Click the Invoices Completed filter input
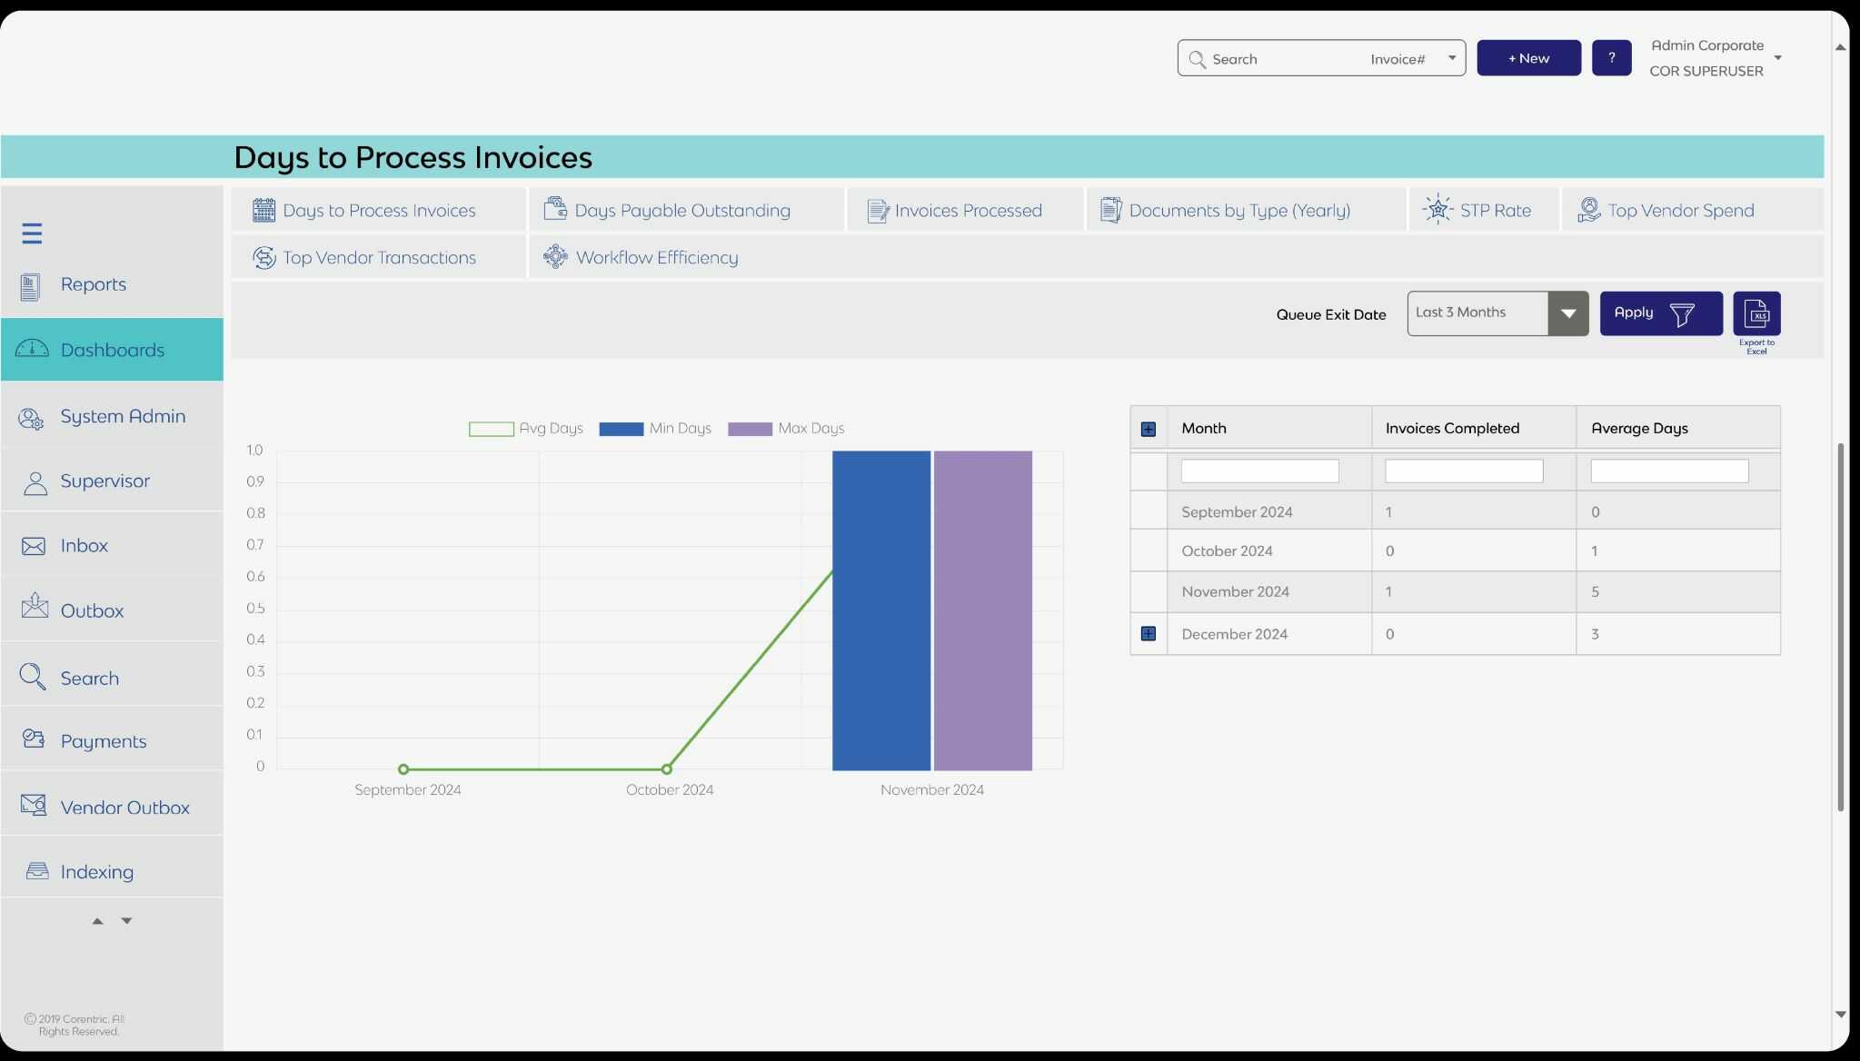This screenshot has width=1860, height=1061. [x=1462, y=471]
